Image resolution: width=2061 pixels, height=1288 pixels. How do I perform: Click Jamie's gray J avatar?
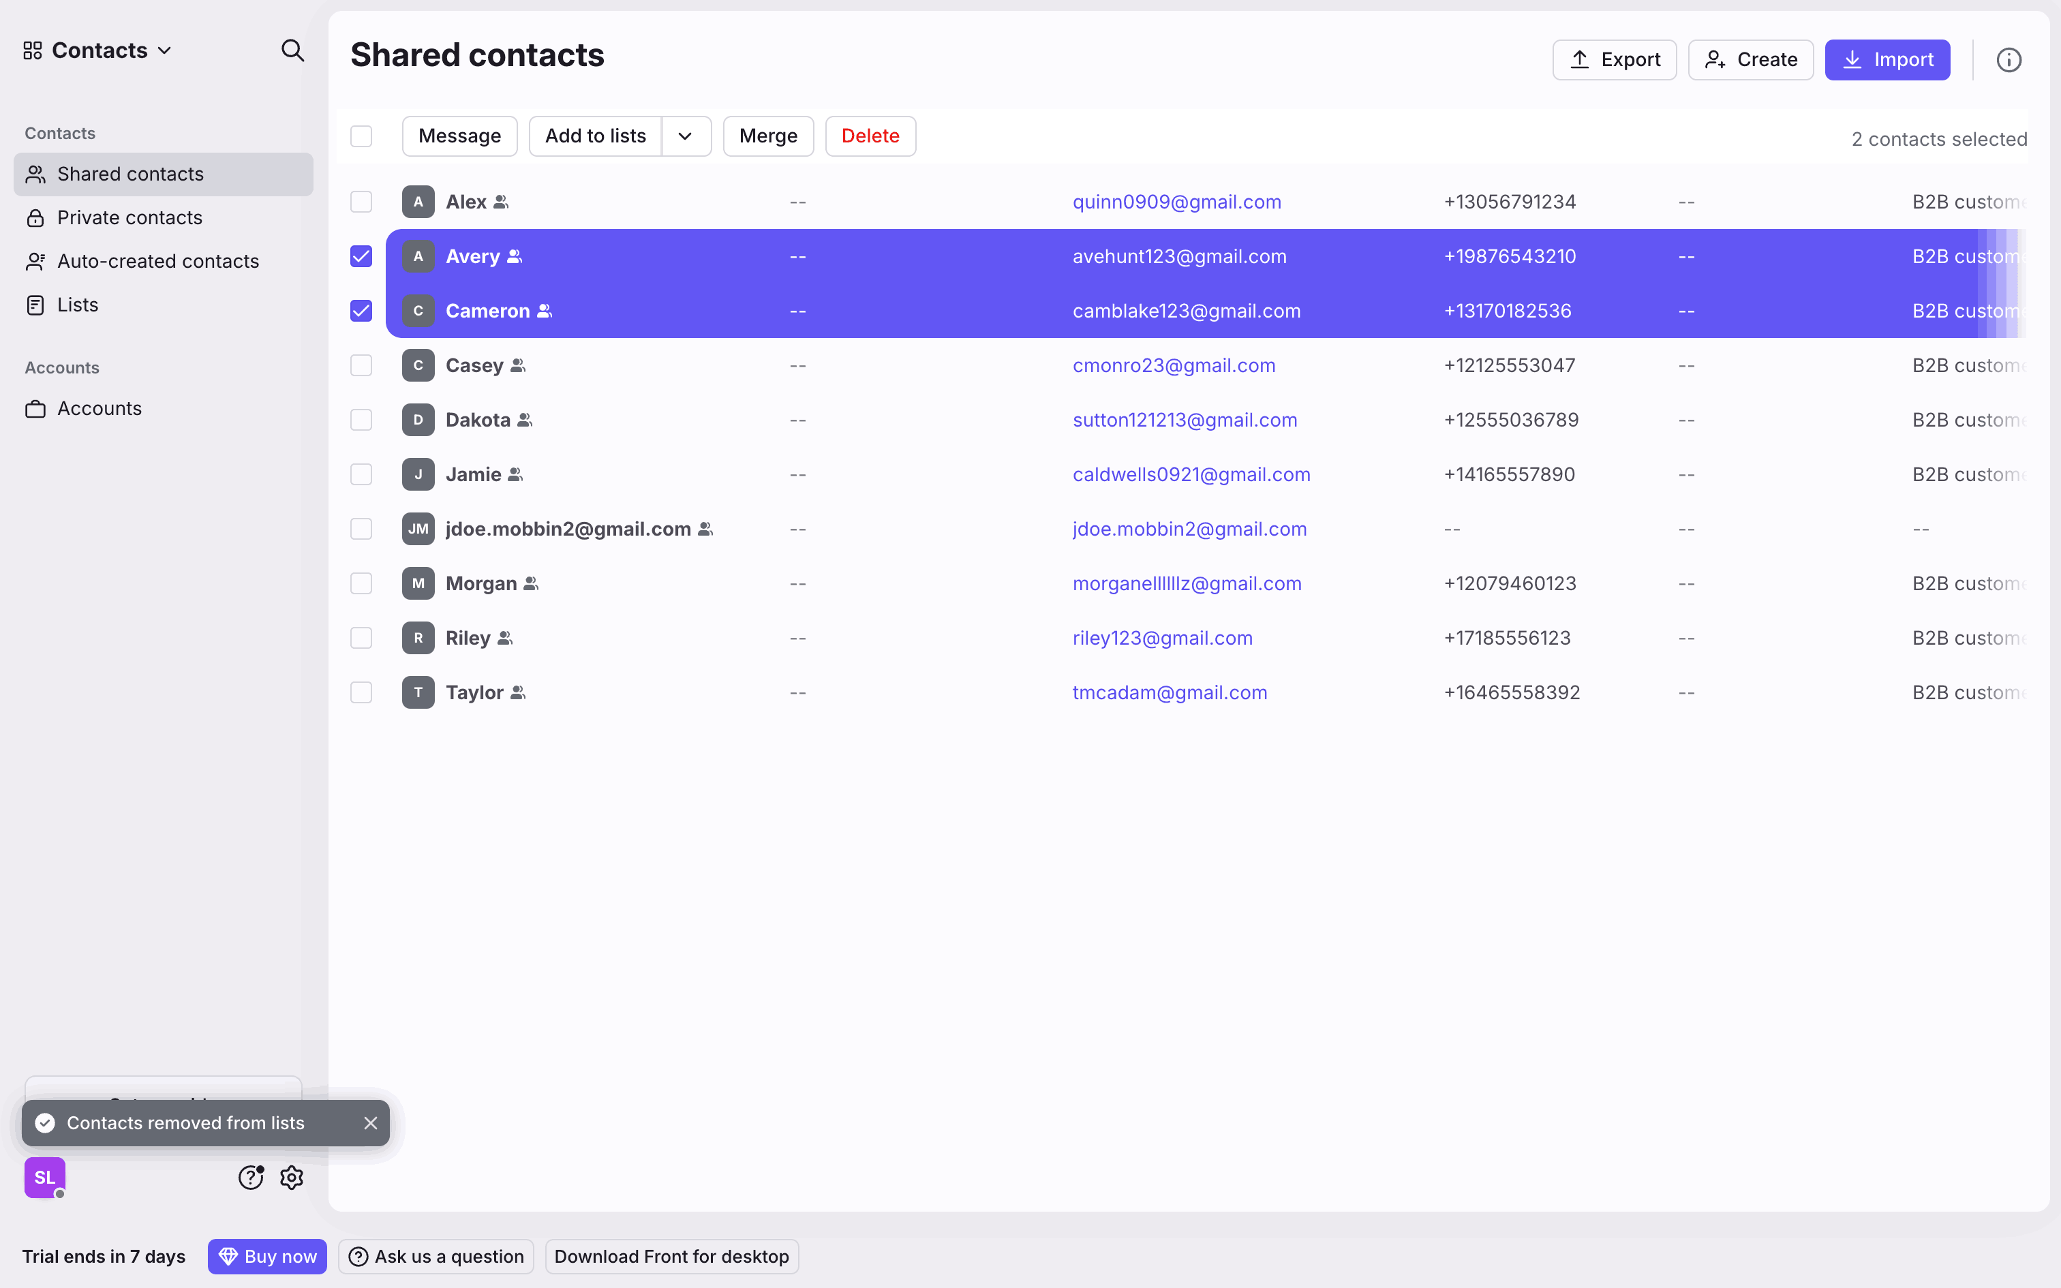pos(418,474)
